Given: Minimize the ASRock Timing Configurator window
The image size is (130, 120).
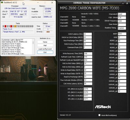Looking at the screenshot, I should point(123,3).
